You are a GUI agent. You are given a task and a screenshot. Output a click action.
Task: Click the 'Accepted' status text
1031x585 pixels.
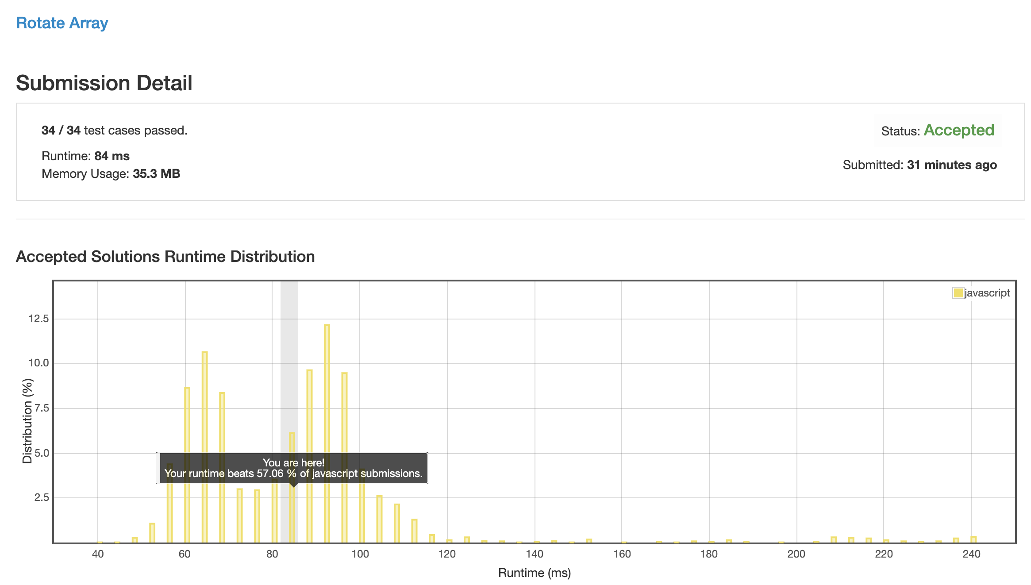pos(959,130)
